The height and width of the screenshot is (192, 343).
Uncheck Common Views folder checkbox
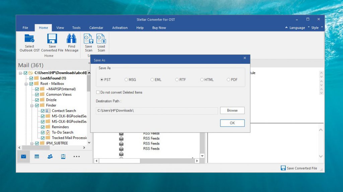pyautogui.click(x=37, y=94)
